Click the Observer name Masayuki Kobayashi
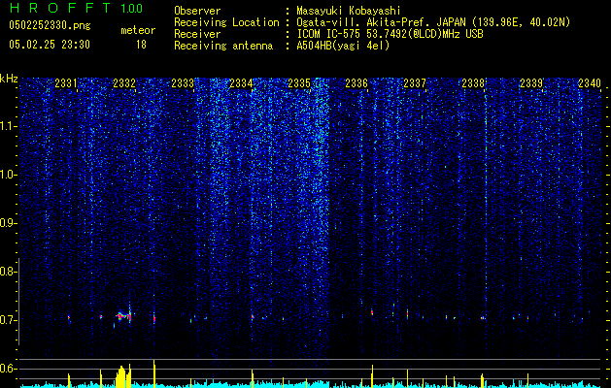611x388 pixels. coord(349,11)
